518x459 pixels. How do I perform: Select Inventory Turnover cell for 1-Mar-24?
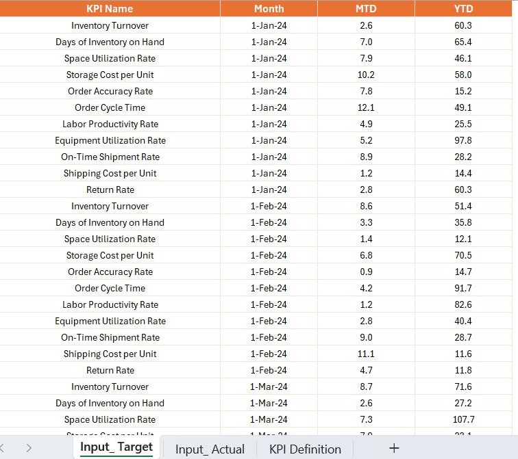[110, 386]
